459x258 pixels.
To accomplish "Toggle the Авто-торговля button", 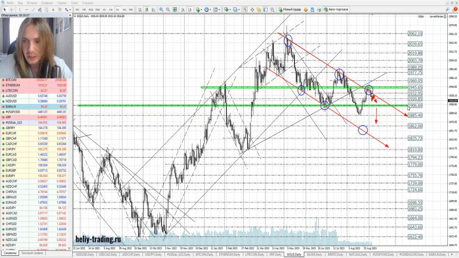I will click(335, 9).
